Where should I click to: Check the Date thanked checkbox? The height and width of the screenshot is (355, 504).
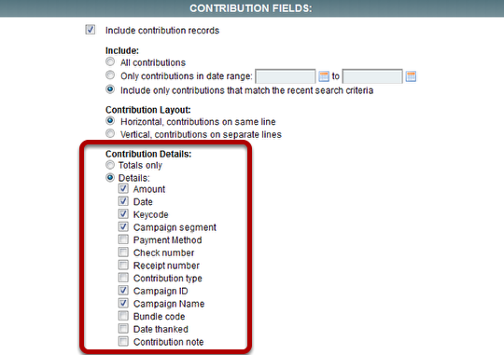[123, 328]
